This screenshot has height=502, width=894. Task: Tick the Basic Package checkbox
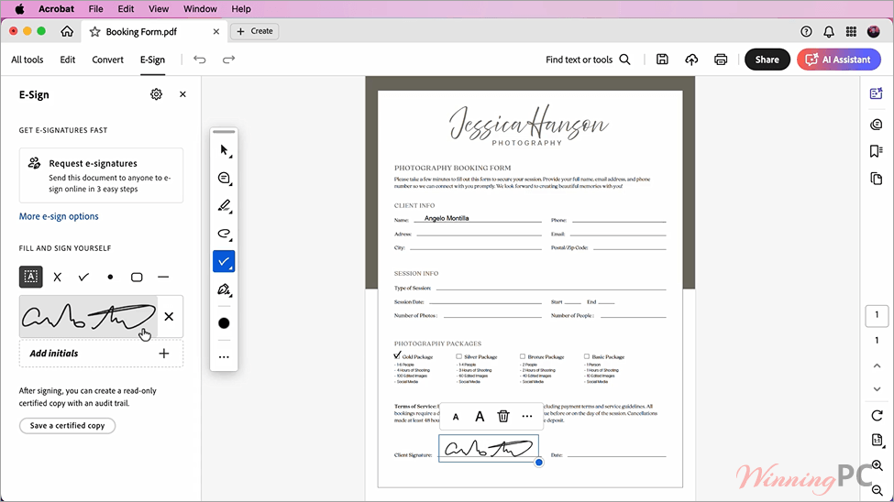pos(587,356)
